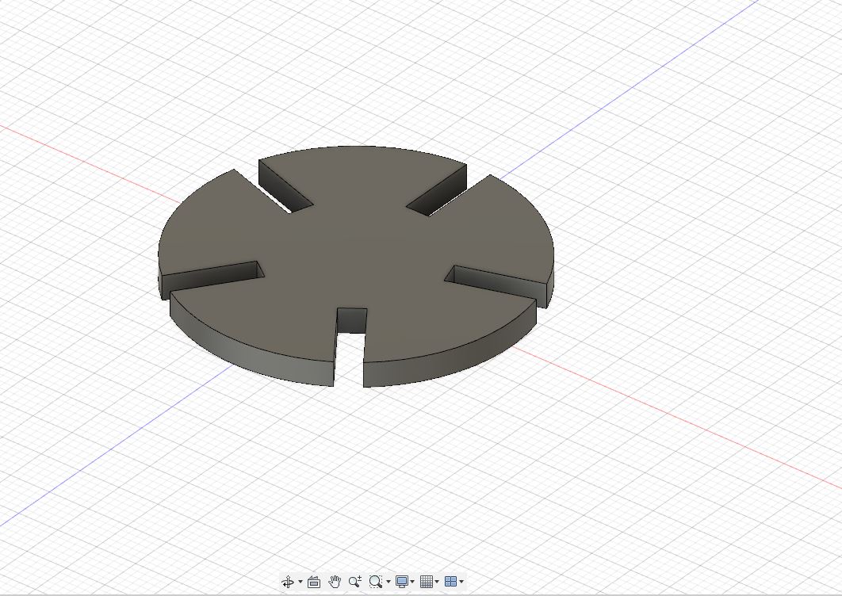The image size is (842, 596).
Task: Click the Viewports layout icon
Action: click(450, 582)
